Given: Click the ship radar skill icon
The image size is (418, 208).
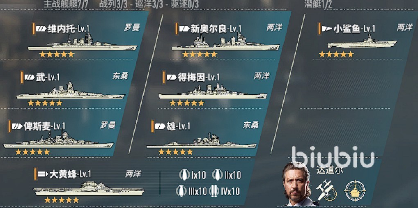Looking at the screenshot, I should (x=355, y=190).
